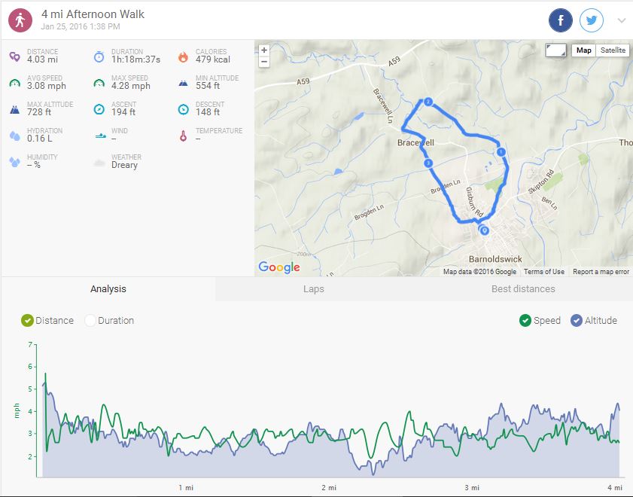The image size is (633, 497).
Task: Zoom in on the map
Action: [263, 50]
